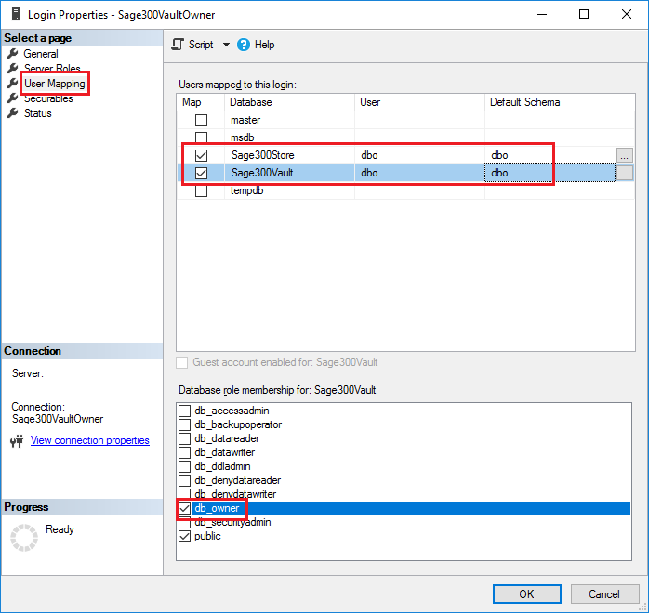Open the Server Roles page
Screen dimensions: 649x613
(x=52, y=68)
